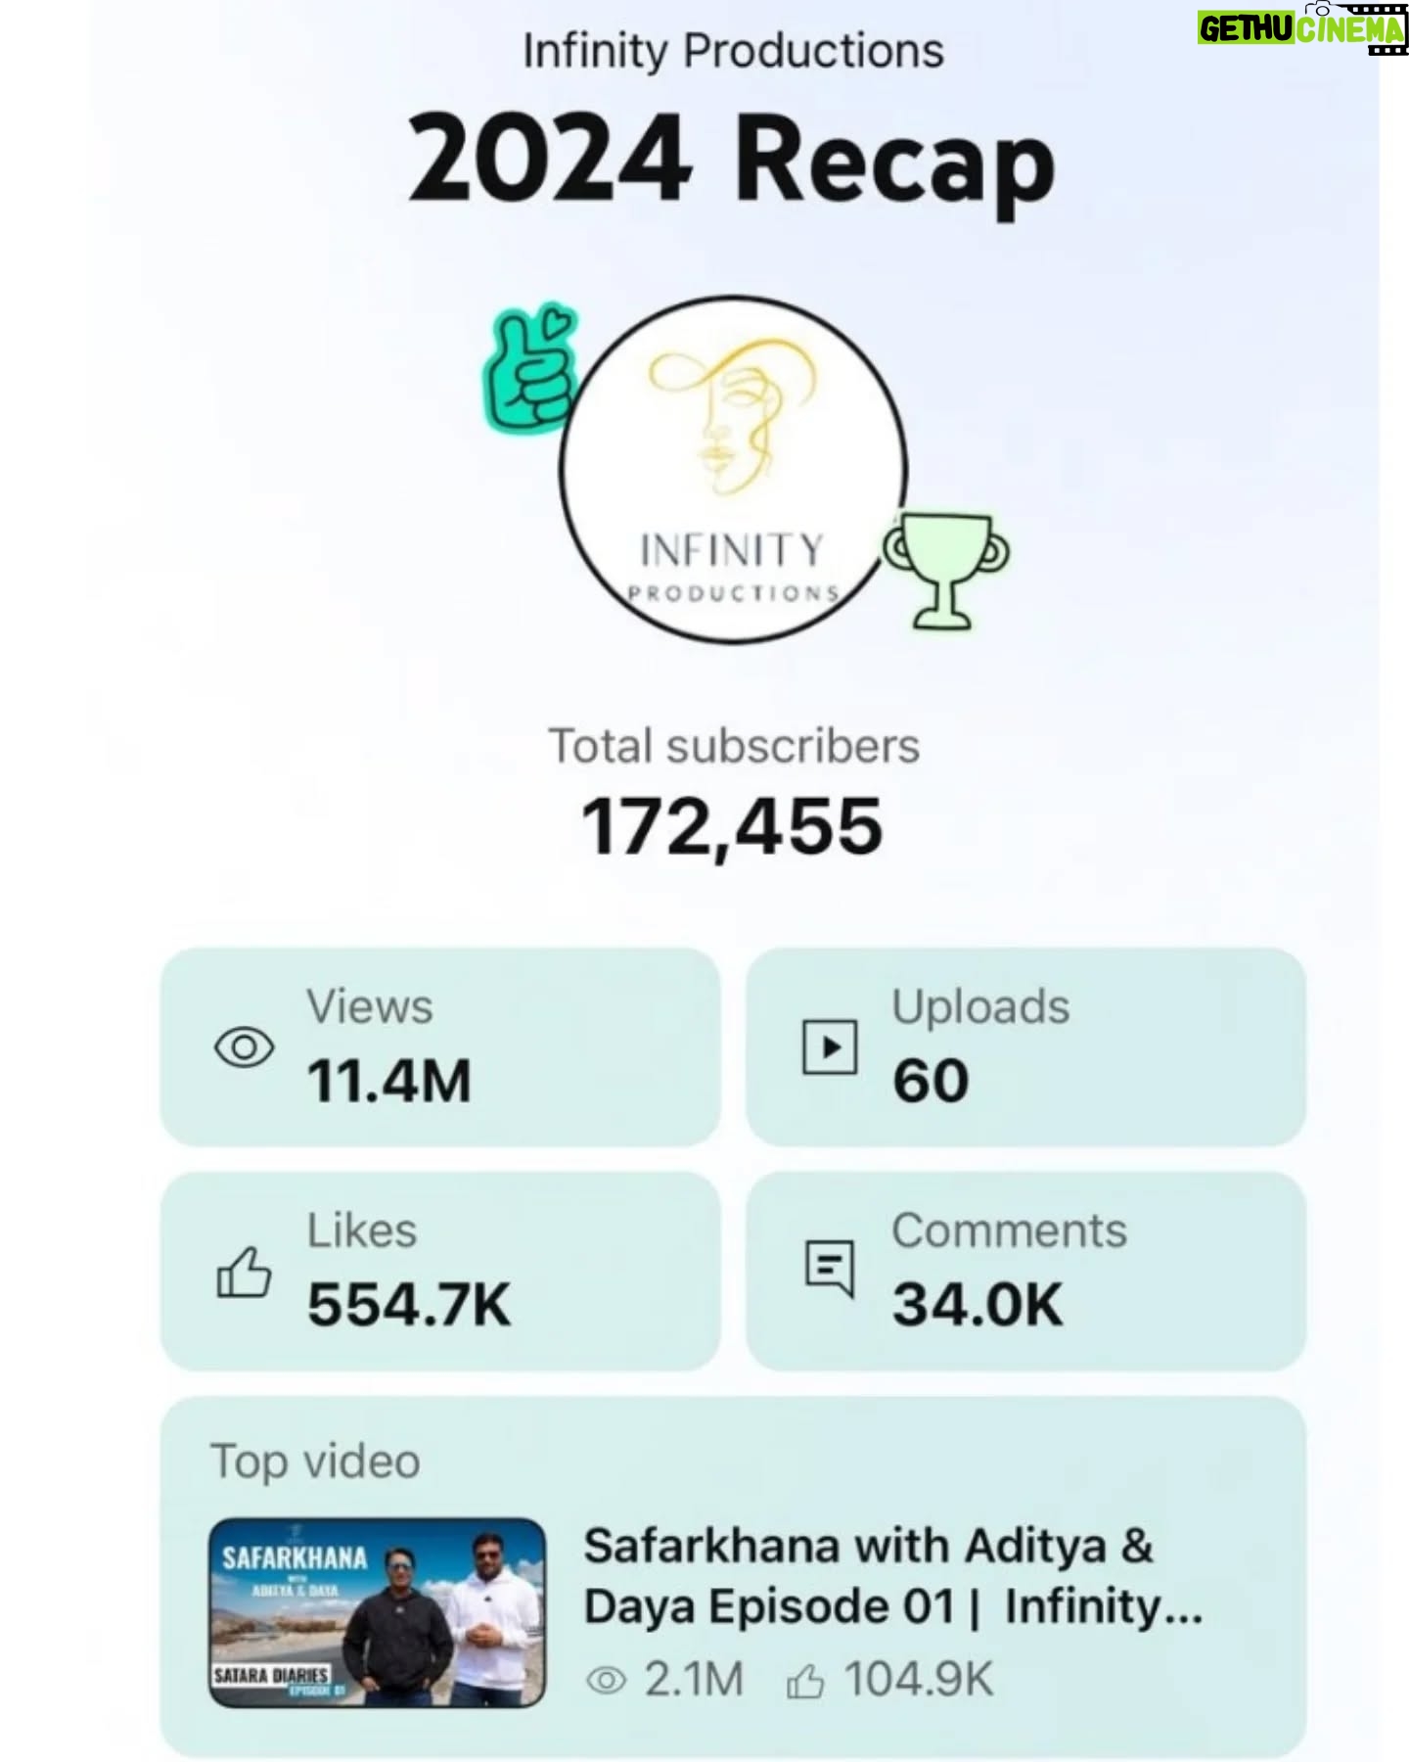
Task: Select the Uploads 60 card
Action: click(x=1025, y=1046)
